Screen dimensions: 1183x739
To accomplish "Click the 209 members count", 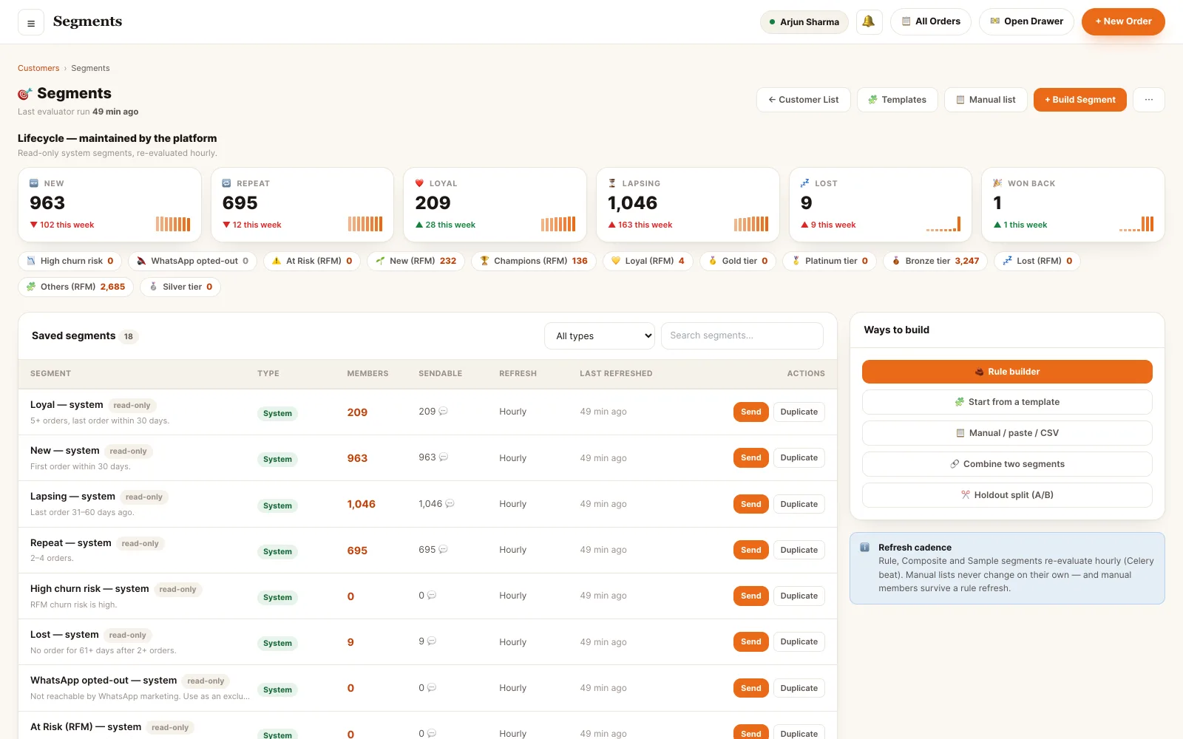I will coord(357,412).
